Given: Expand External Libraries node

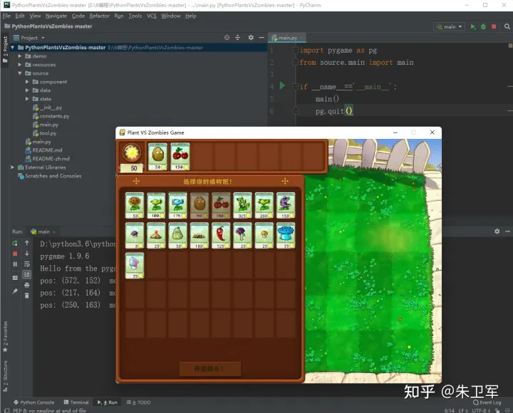Looking at the screenshot, I should 12,167.
